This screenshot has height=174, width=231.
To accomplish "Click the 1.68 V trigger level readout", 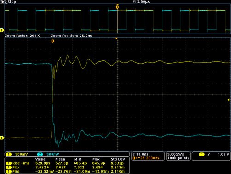I will [x=224, y=154].
